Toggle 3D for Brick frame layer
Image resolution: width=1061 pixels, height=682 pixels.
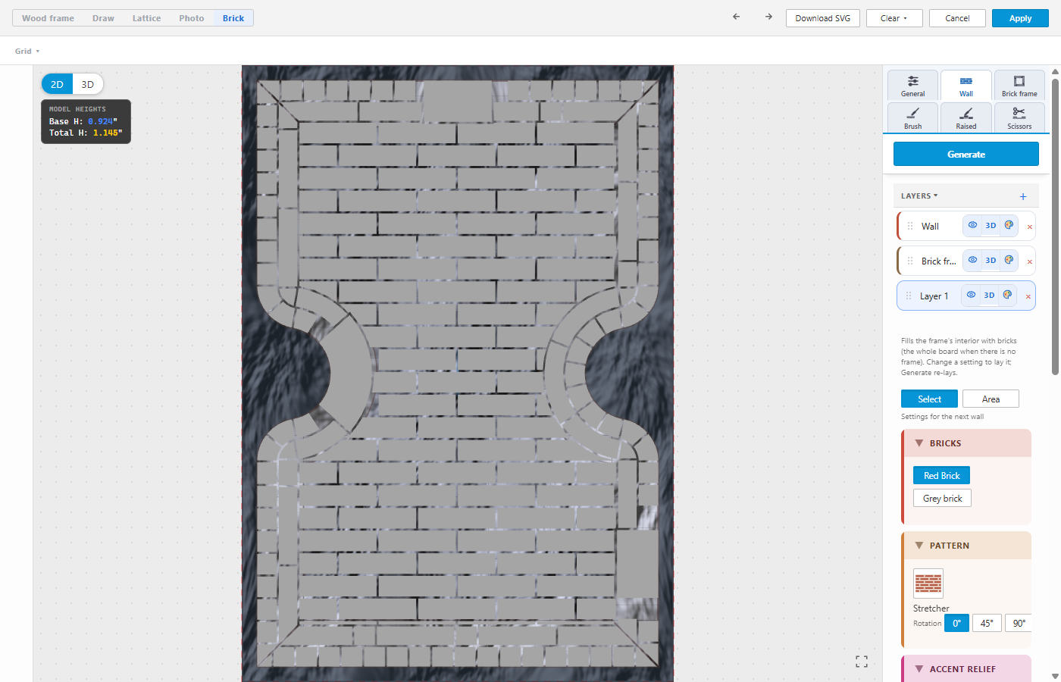pos(991,260)
